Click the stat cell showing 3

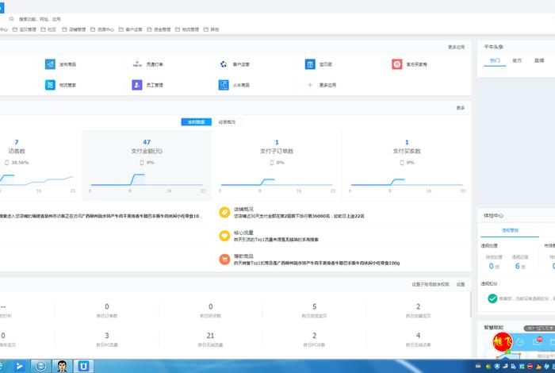coord(106,339)
